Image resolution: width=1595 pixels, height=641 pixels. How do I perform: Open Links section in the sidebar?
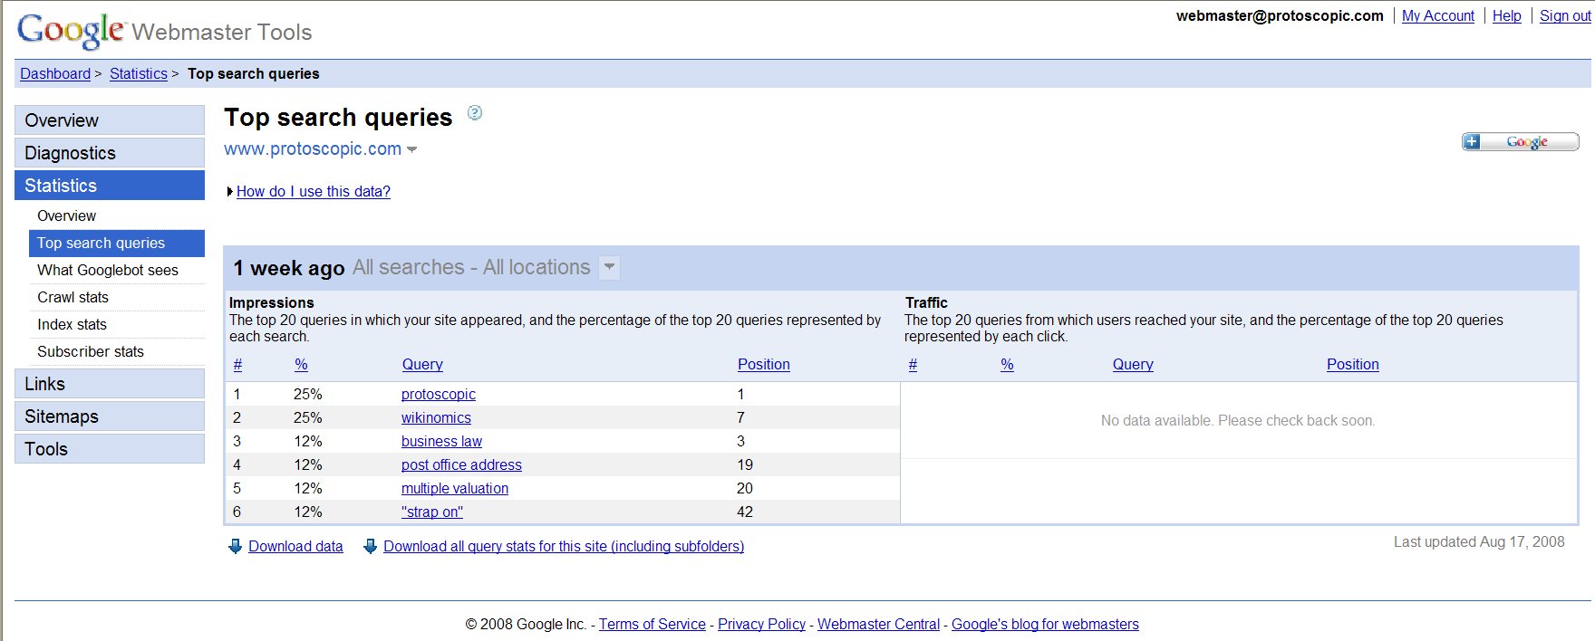(x=110, y=384)
